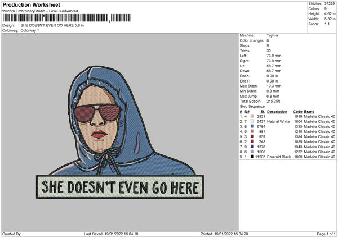Click the Colorway 1 field text
The image size is (338, 238).
point(30,30)
